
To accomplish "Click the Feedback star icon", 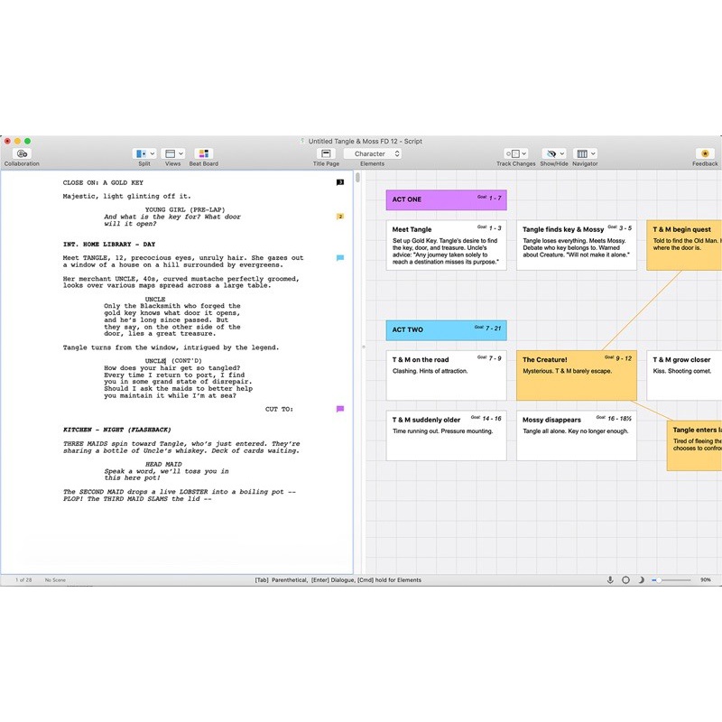I will tap(705, 154).
